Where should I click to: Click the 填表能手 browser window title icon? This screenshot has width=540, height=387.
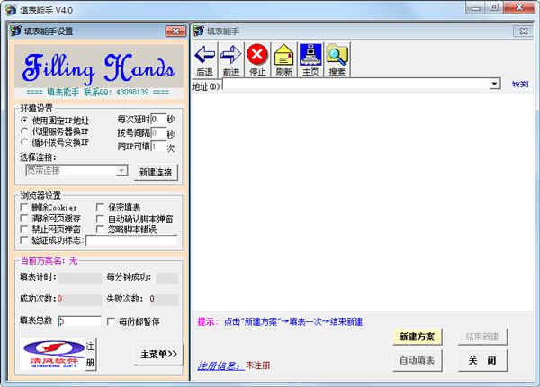(x=198, y=31)
